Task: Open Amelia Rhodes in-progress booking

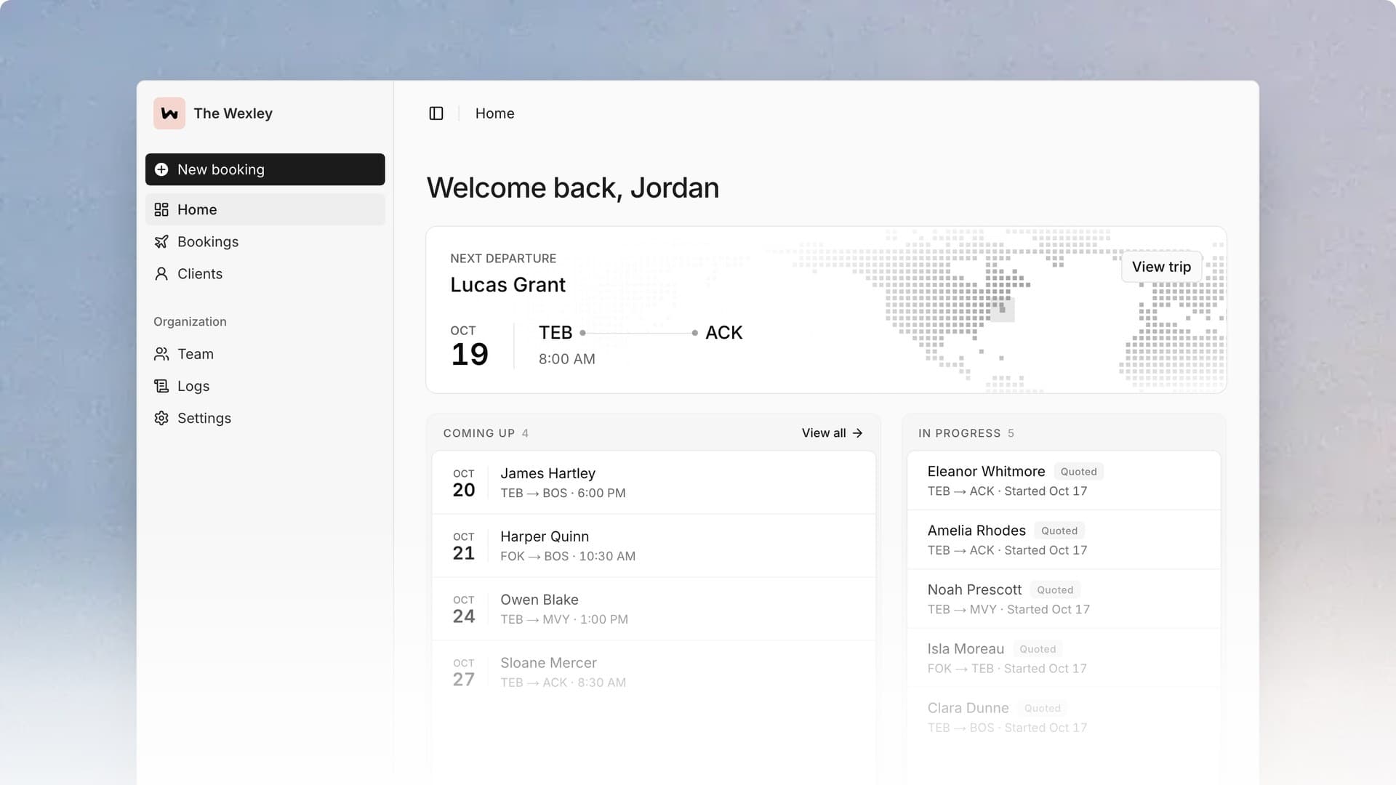Action: 1064,540
